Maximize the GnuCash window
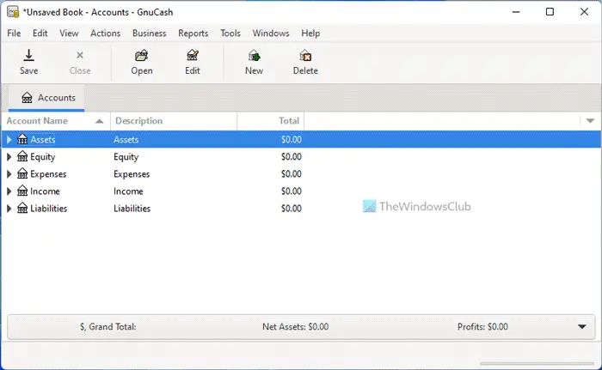Screen dimensions: 602x370 pyautogui.click(x=550, y=12)
